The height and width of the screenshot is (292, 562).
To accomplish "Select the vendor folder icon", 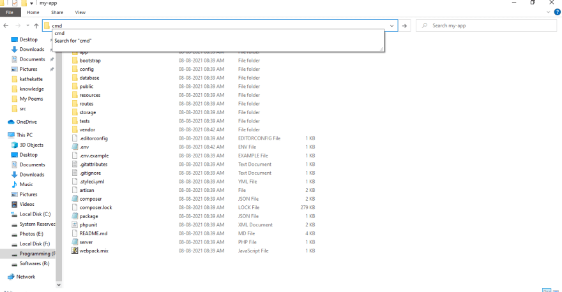I will [75, 129].
